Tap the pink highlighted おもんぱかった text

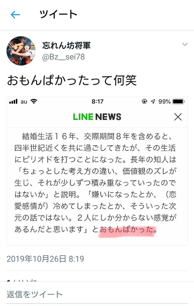127,230
